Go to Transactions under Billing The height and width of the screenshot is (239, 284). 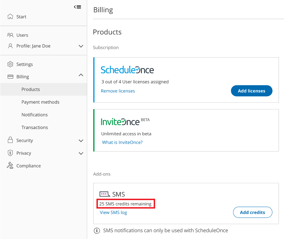coord(35,127)
